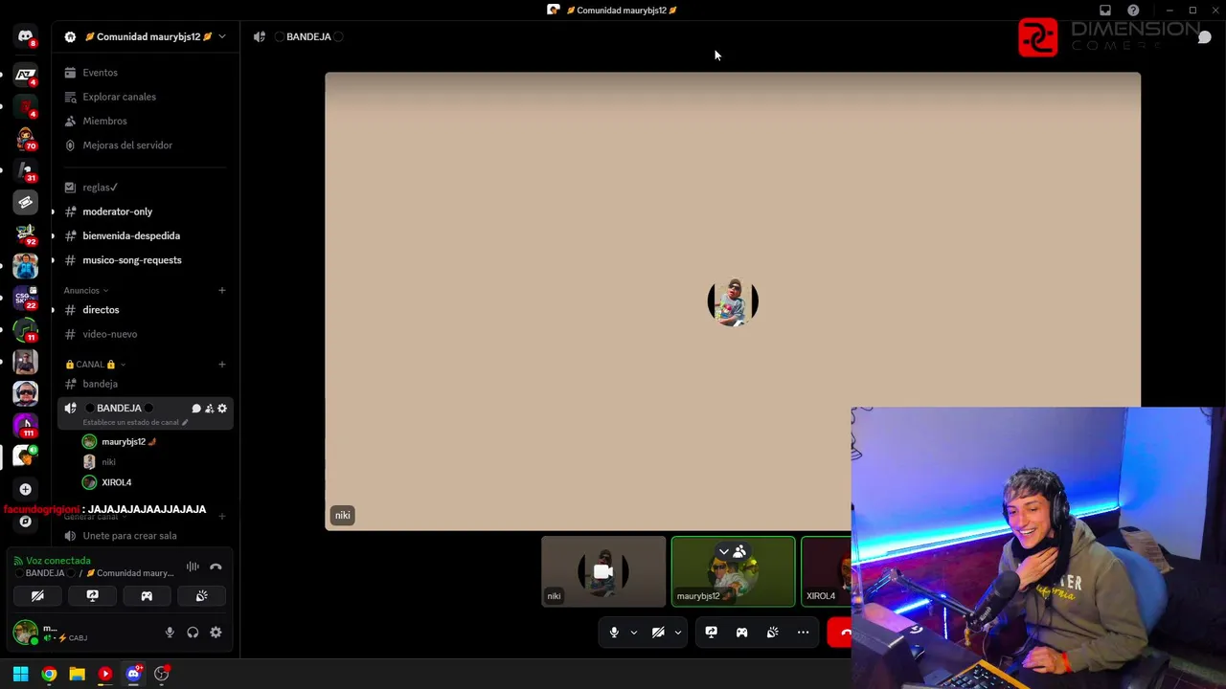The image size is (1226, 689).
Task: Click the red hang up call button
Action: 840,633
